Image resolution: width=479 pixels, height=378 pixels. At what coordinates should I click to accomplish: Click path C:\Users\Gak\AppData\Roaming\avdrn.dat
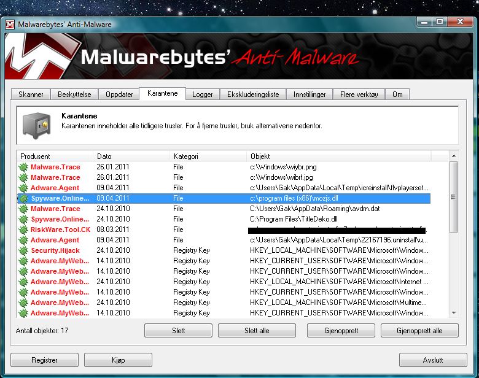click(315, 209)
